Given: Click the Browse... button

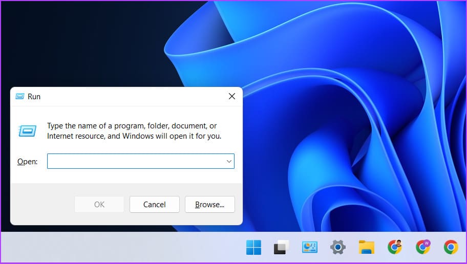Looking at the screenshot, I should click(209, 204).
